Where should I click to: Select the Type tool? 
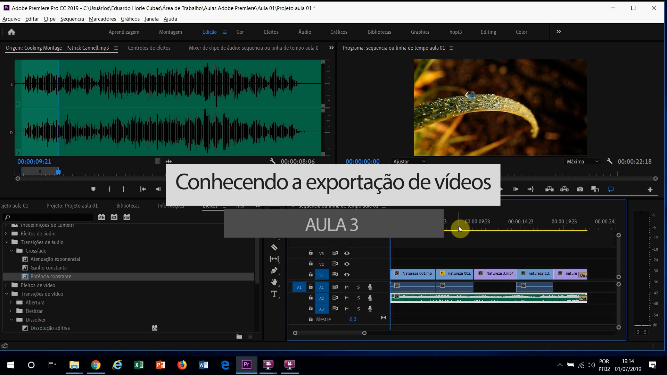point(274,294)
